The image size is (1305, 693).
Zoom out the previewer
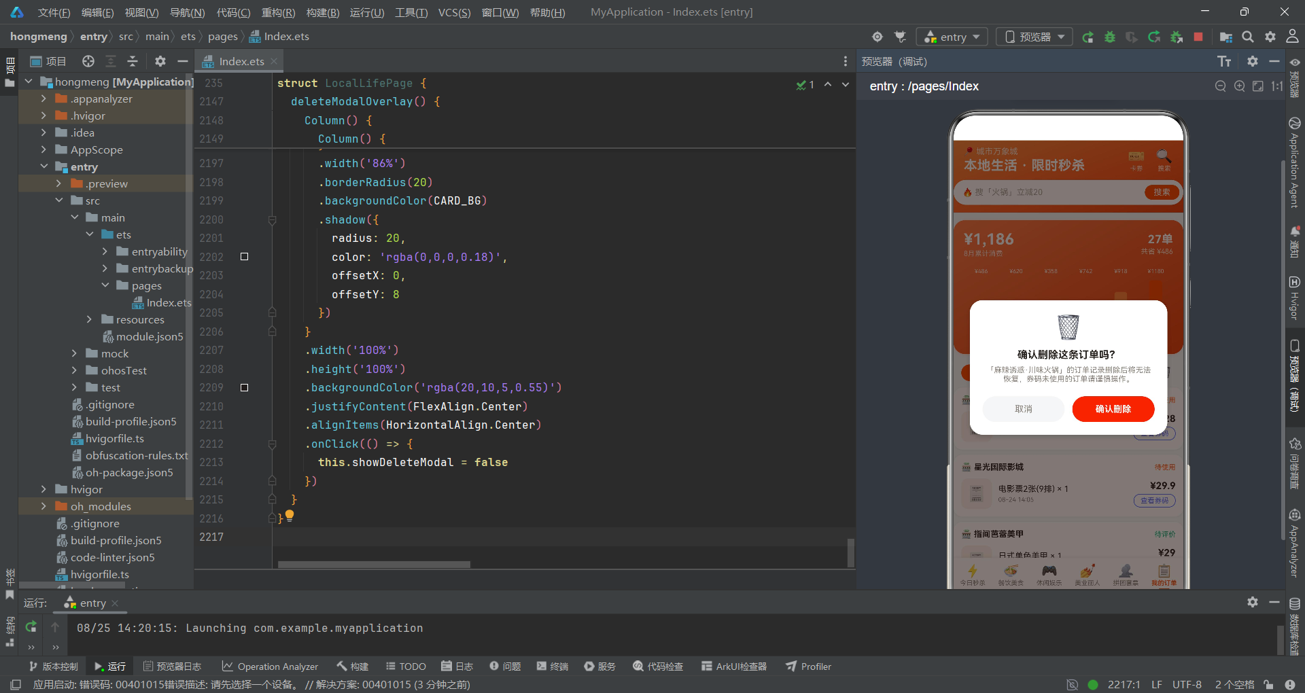pyautogui.click(x=1221, y=86)
